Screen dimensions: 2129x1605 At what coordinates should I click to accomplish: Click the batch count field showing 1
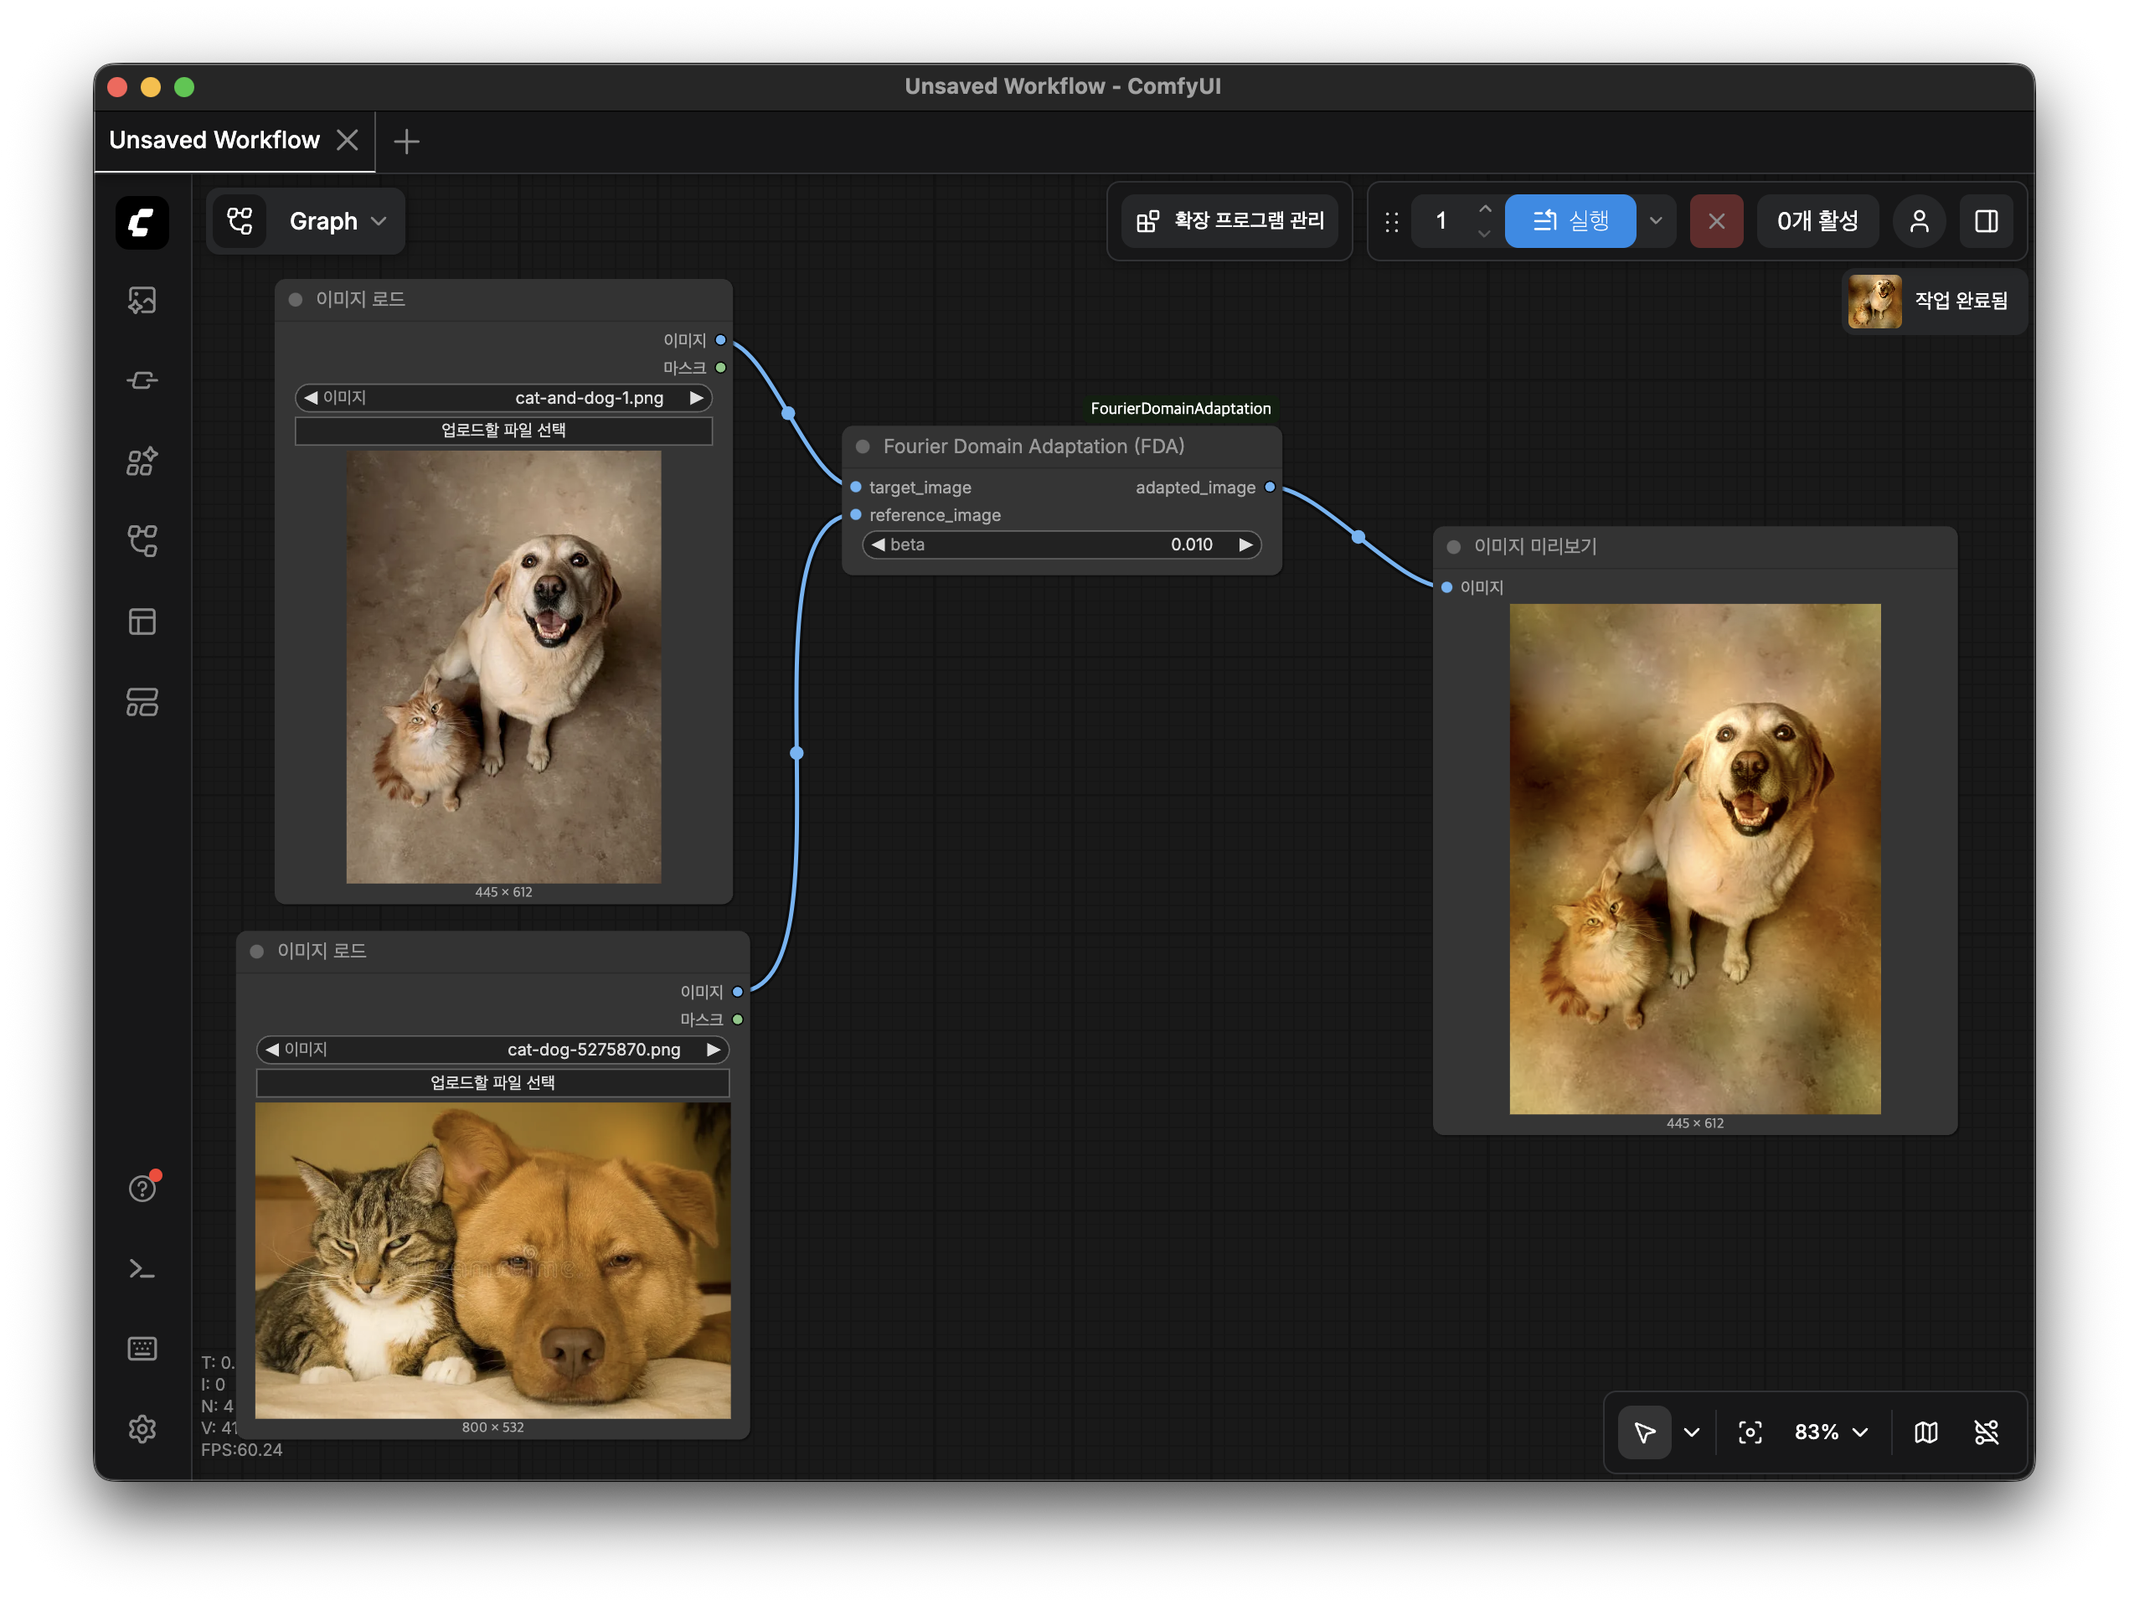click(x=1441, y=221)
